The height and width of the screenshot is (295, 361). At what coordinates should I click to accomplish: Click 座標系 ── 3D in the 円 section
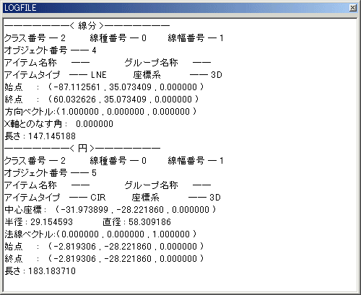coord(176,198)
